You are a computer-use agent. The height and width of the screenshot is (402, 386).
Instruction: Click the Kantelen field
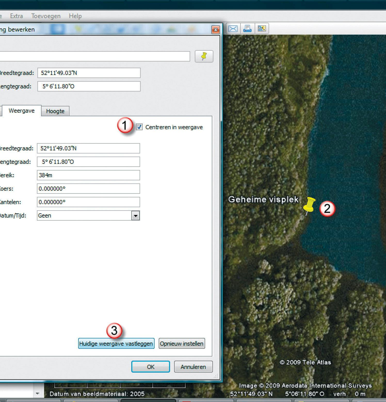89,202
